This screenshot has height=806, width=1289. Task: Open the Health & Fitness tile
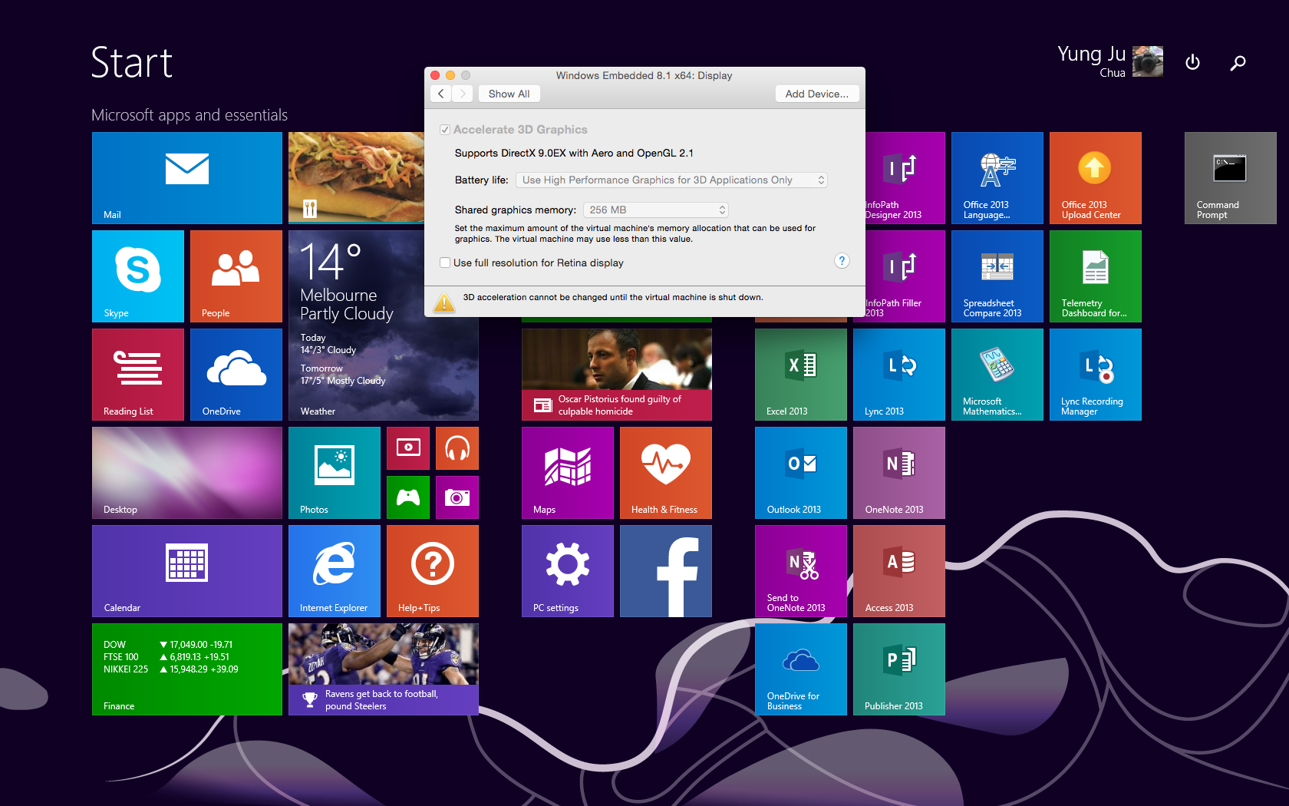[666, 473]
